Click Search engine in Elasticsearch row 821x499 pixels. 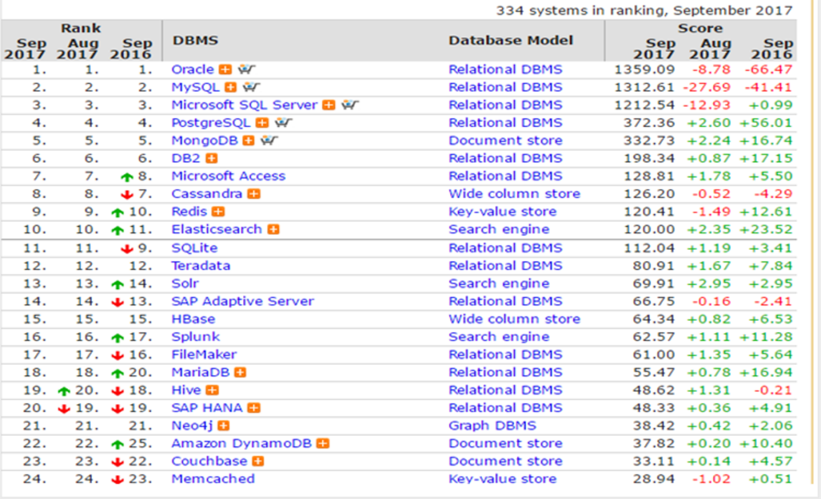click(x=499, y=229)
